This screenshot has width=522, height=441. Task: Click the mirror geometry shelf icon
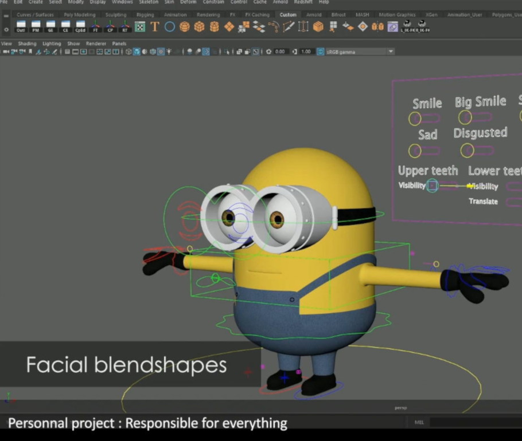[378, 26]
